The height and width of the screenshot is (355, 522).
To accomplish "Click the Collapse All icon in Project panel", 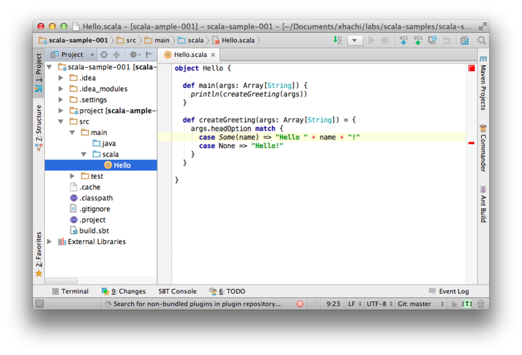I will pos(117,55).
